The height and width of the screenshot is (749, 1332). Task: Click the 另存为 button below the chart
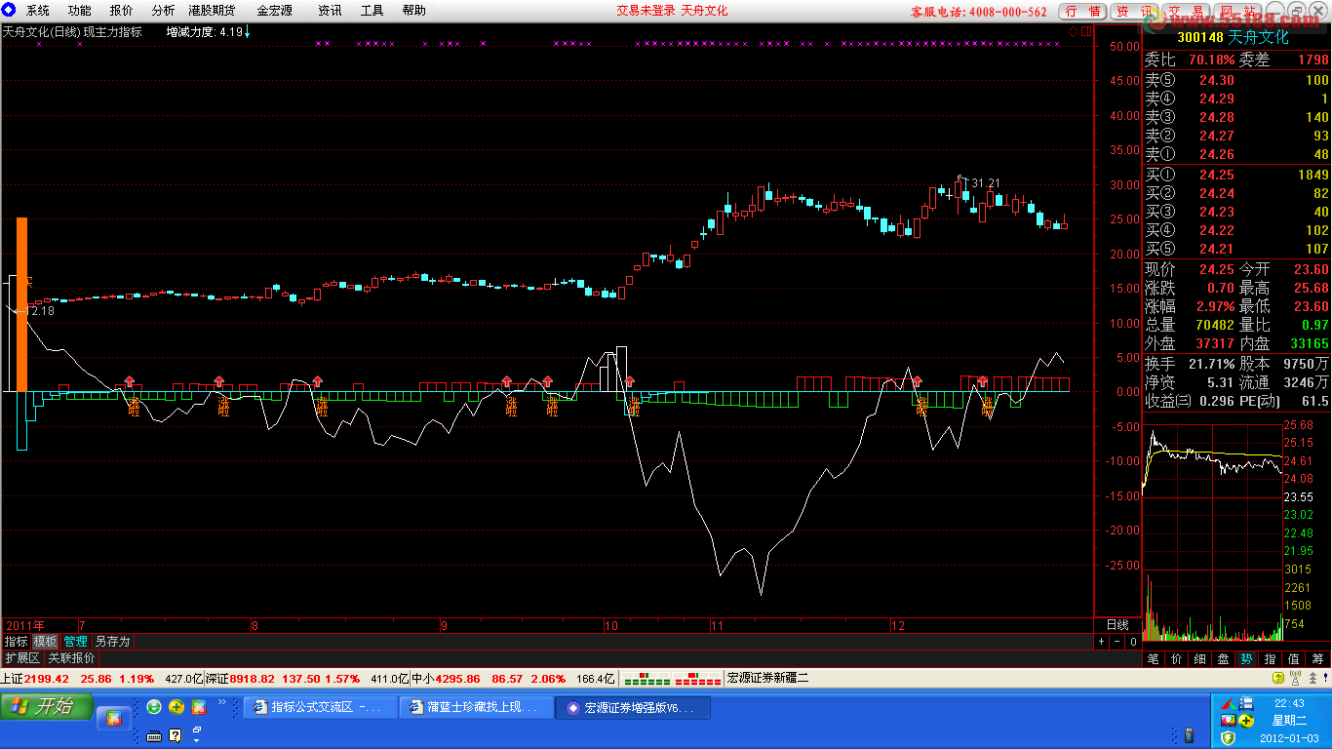tap(112, 642)
